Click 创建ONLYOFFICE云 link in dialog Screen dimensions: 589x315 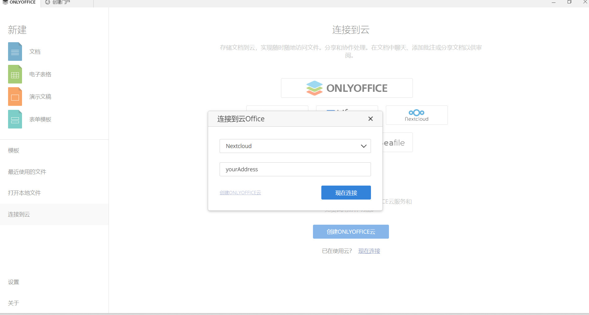point(240,193)
